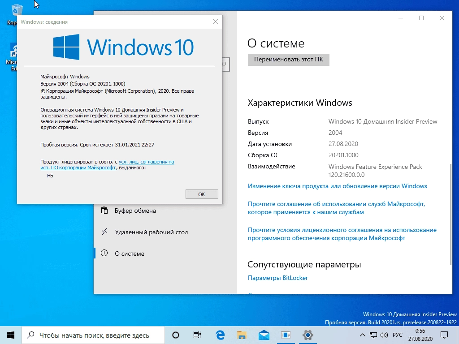Image resolution: width=459 pixels, height=344 pixels.
Task: Click the taskbar search box
Action: click(93, 335)
